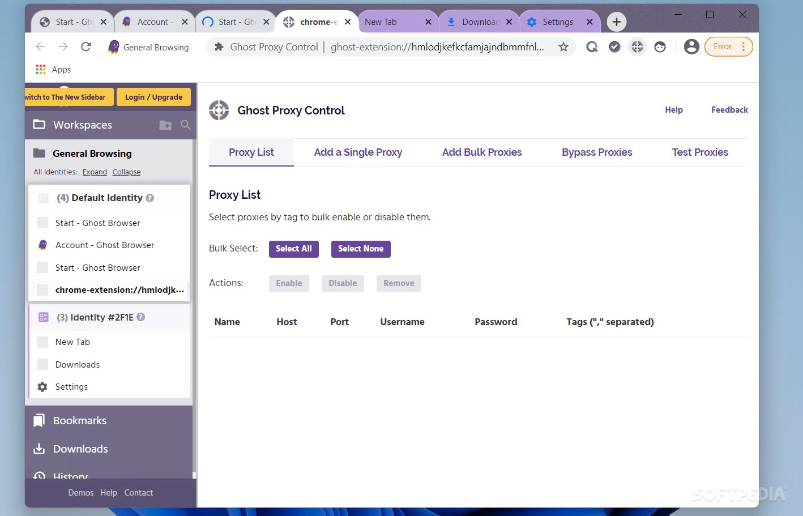The height and width of the screenshot is (516, 803).
Task: Open Feedback link in header
Action: 729,110
